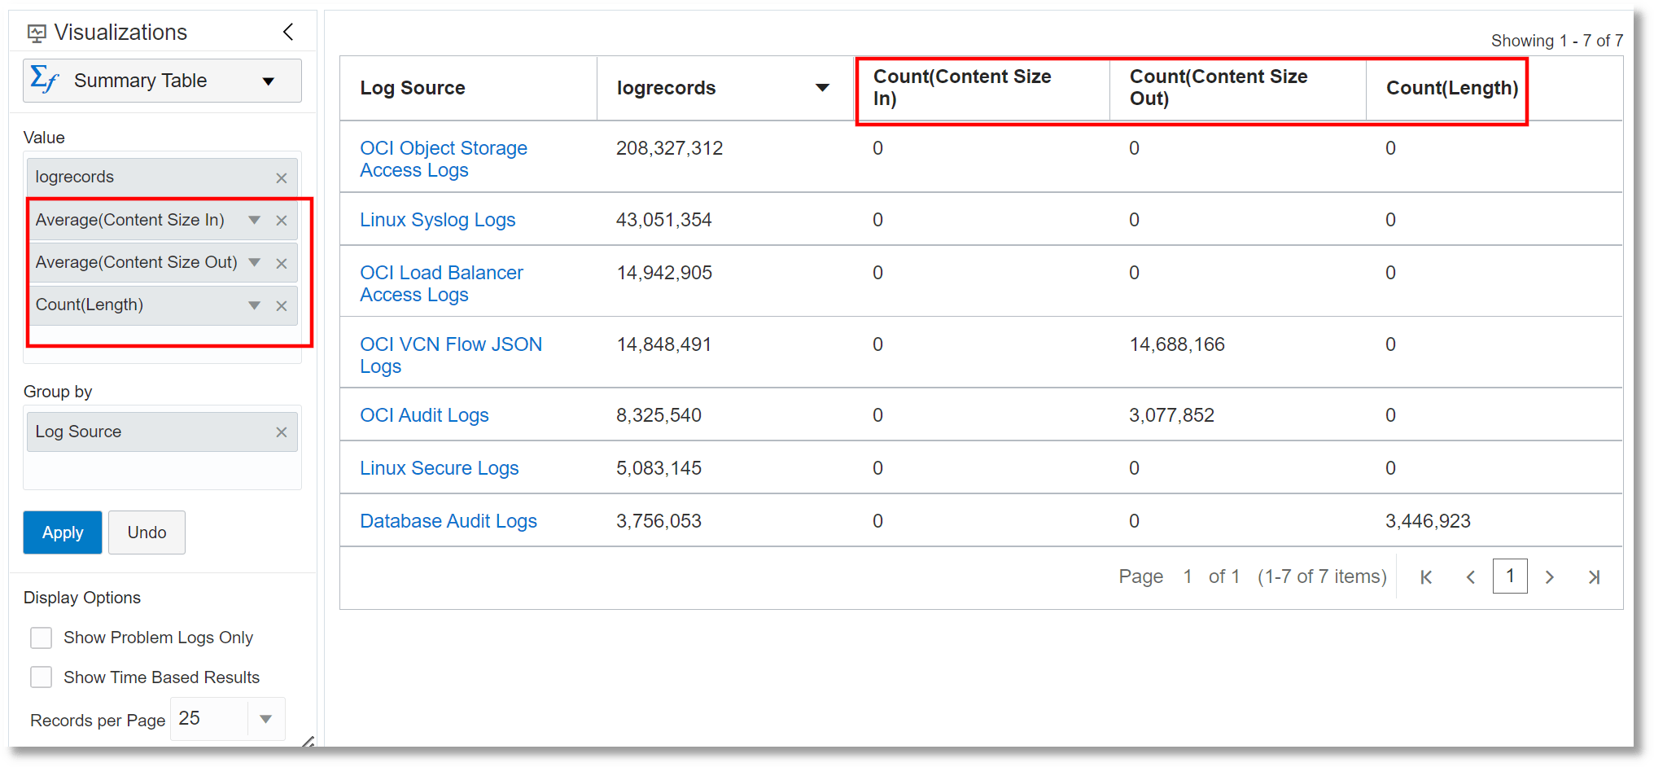Image resolution: width=1654 pixels, height=767 pixels.
Task: Select the Summary Table sigma icon
Action: pyautogui.click(x=45, y=80)
